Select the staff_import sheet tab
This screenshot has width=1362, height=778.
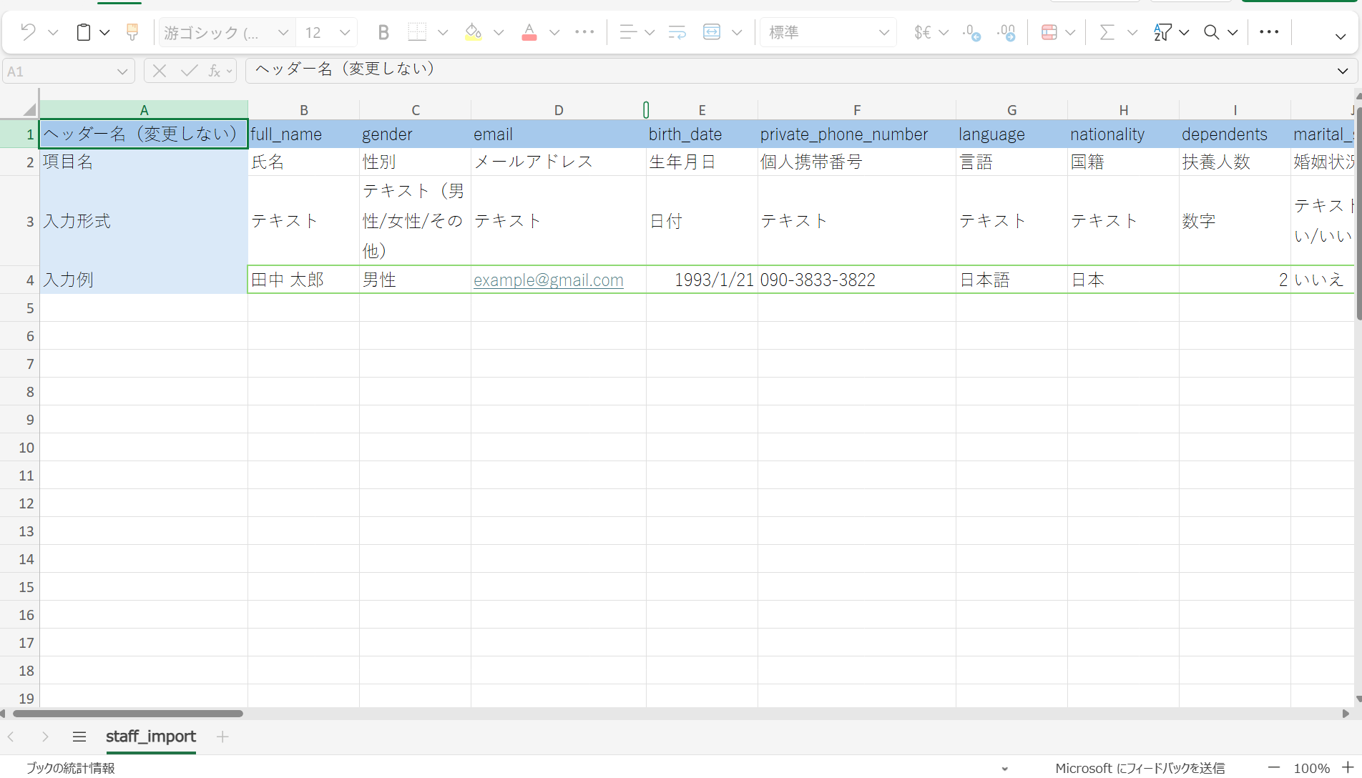click(x=151, y=737)
